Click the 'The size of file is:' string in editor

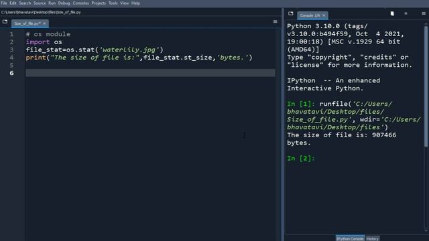[95, 58]
